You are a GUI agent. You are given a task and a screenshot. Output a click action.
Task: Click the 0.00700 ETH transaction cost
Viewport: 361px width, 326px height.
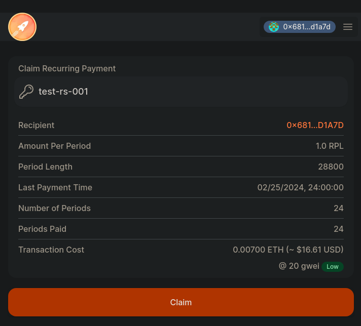point(288,250)
